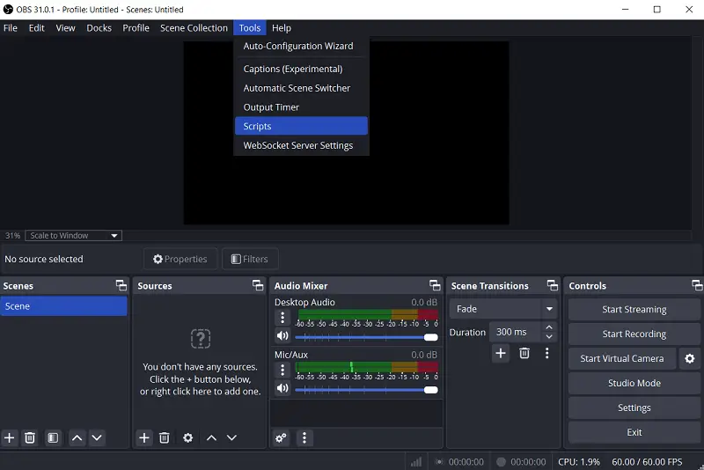The image size is (704, 470).
Task: Open the Scene Collection menu
Action: [194, 28]
